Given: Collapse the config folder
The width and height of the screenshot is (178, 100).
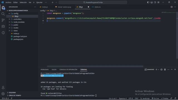Looking at the screenshot, I should 9,13.
